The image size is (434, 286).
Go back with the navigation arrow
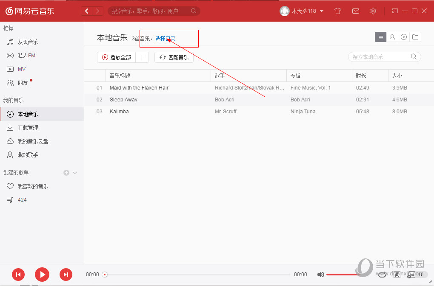click(86, 11)
